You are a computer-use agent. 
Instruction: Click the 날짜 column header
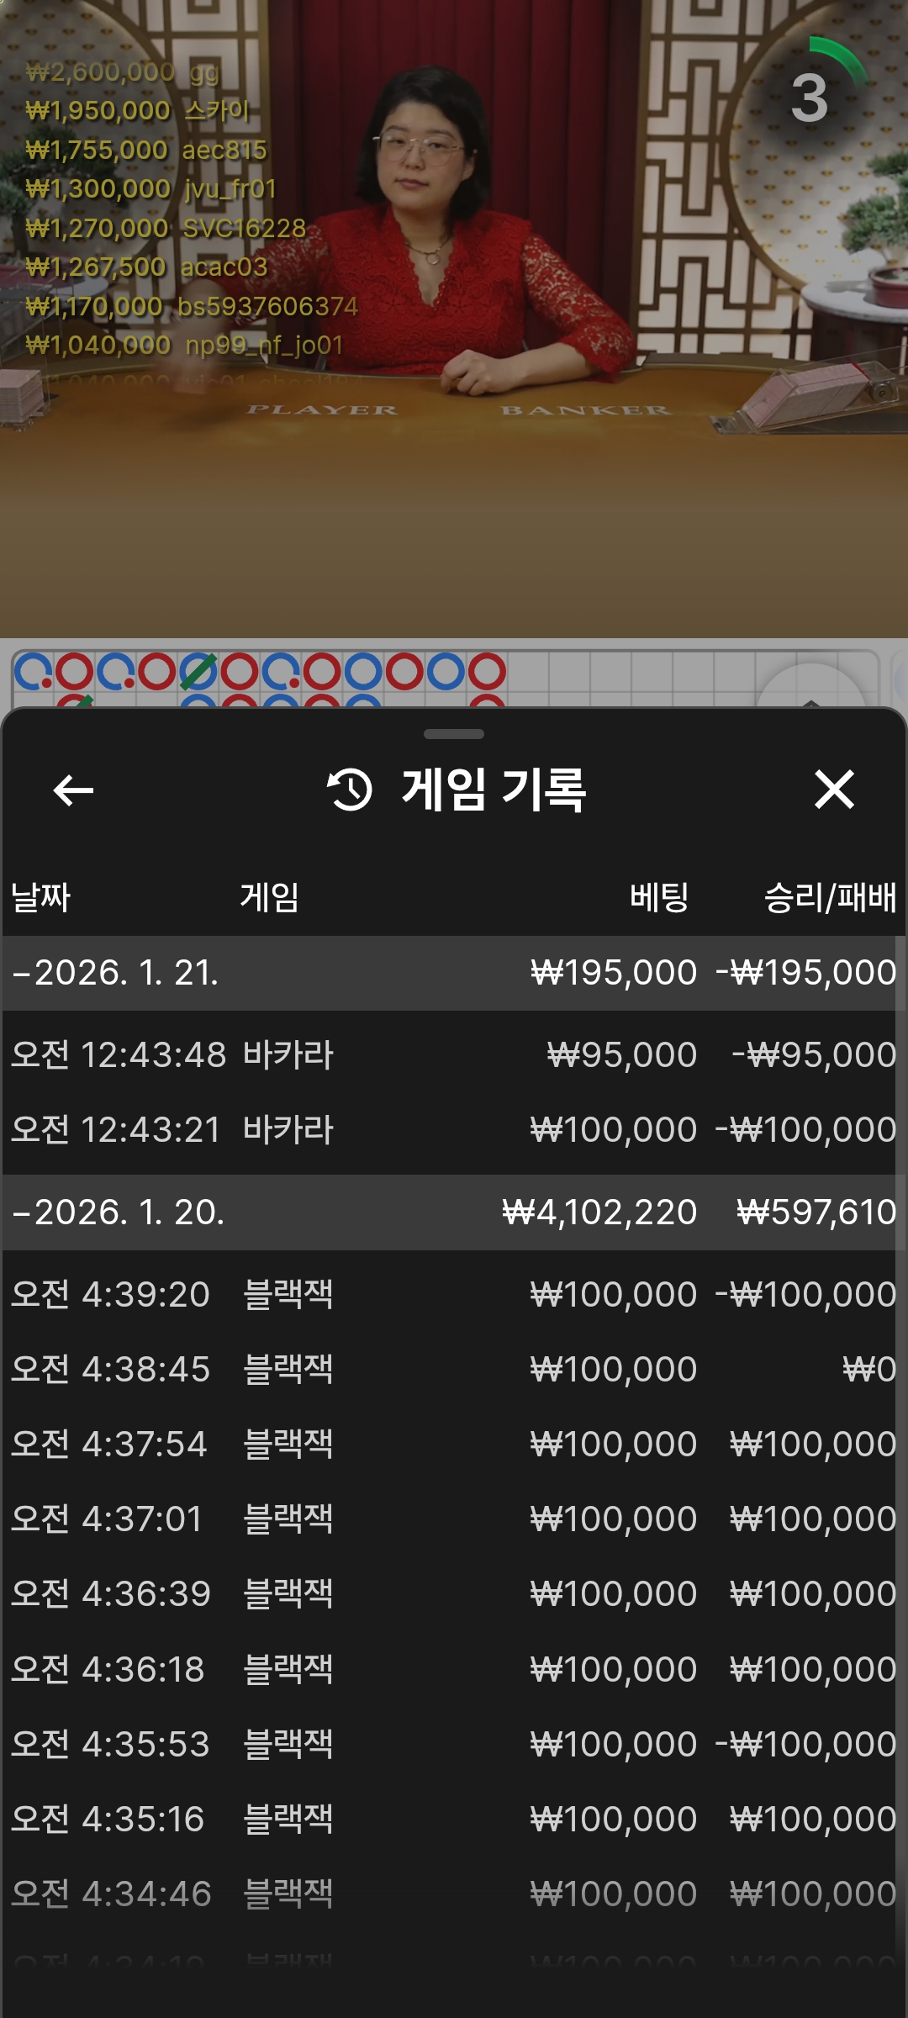(x=40, y=897)
